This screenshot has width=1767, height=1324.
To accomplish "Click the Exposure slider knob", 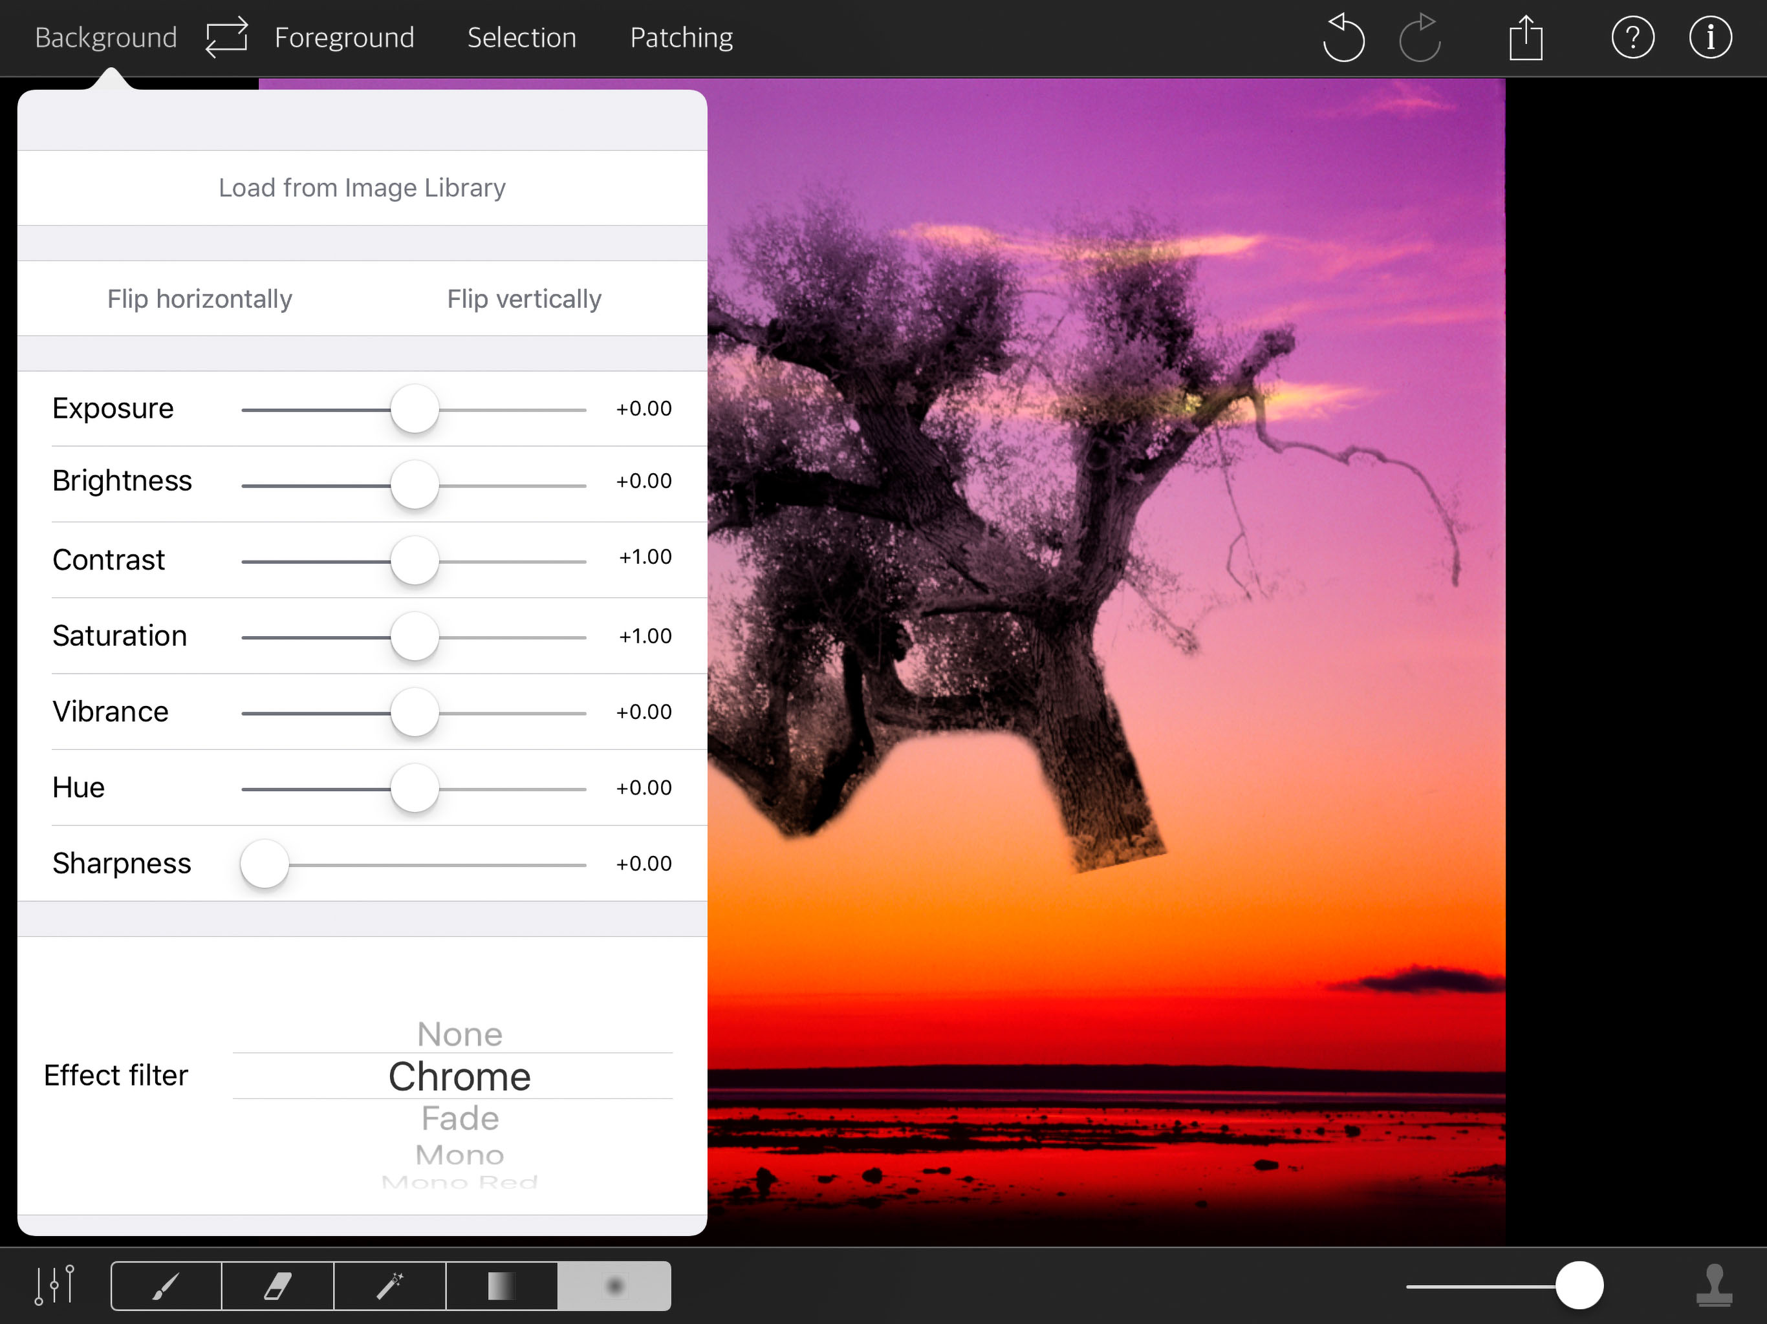I will point(415,409).
